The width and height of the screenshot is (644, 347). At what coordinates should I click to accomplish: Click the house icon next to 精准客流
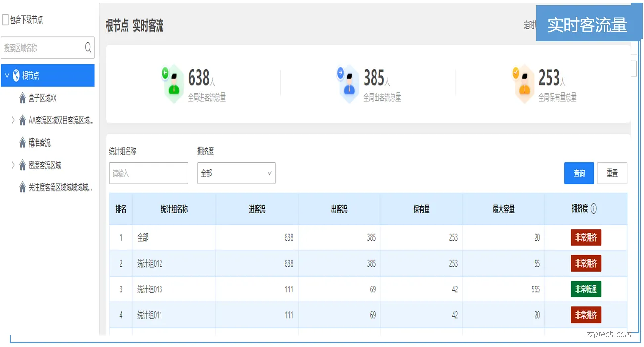(22, 143)
